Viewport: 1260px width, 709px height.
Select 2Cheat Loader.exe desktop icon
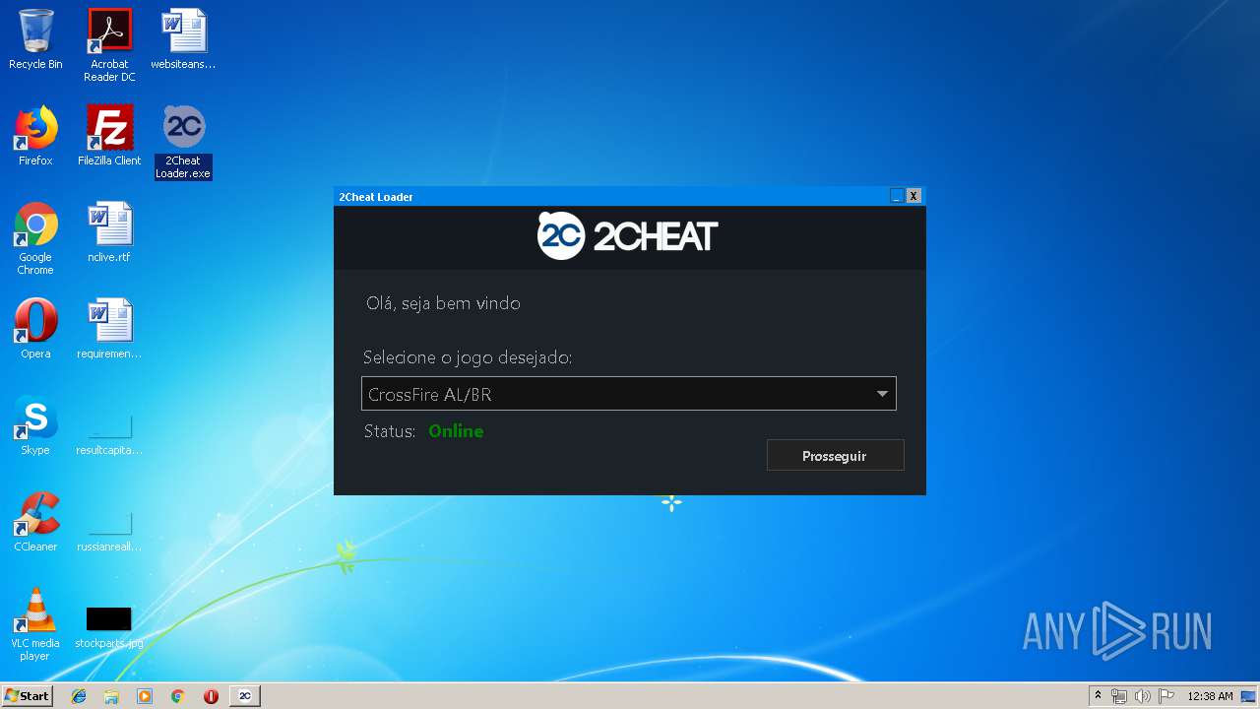click(x=183, y=142)
